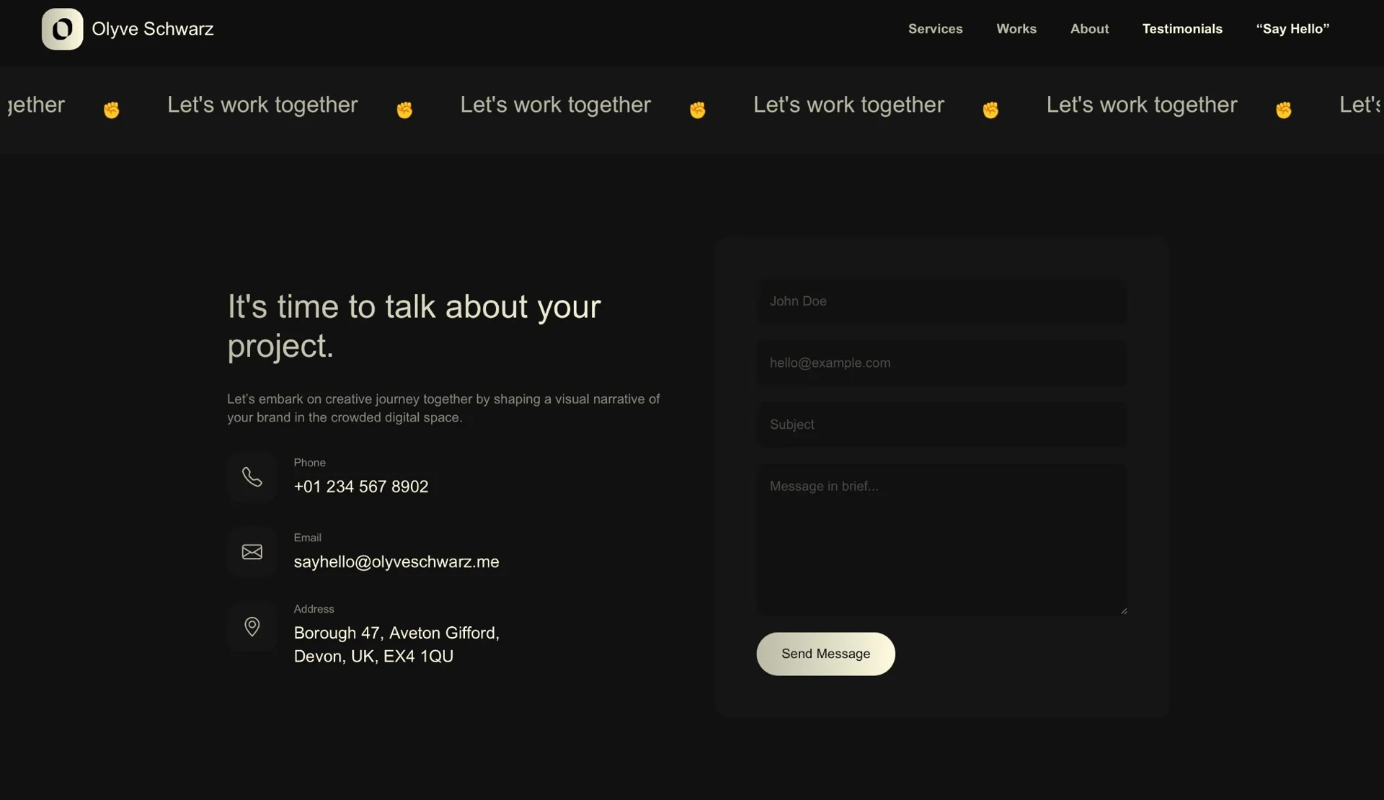1384x800 pixels.
Task: Jump to Testimonials section
Action: tap(1181, 29)
